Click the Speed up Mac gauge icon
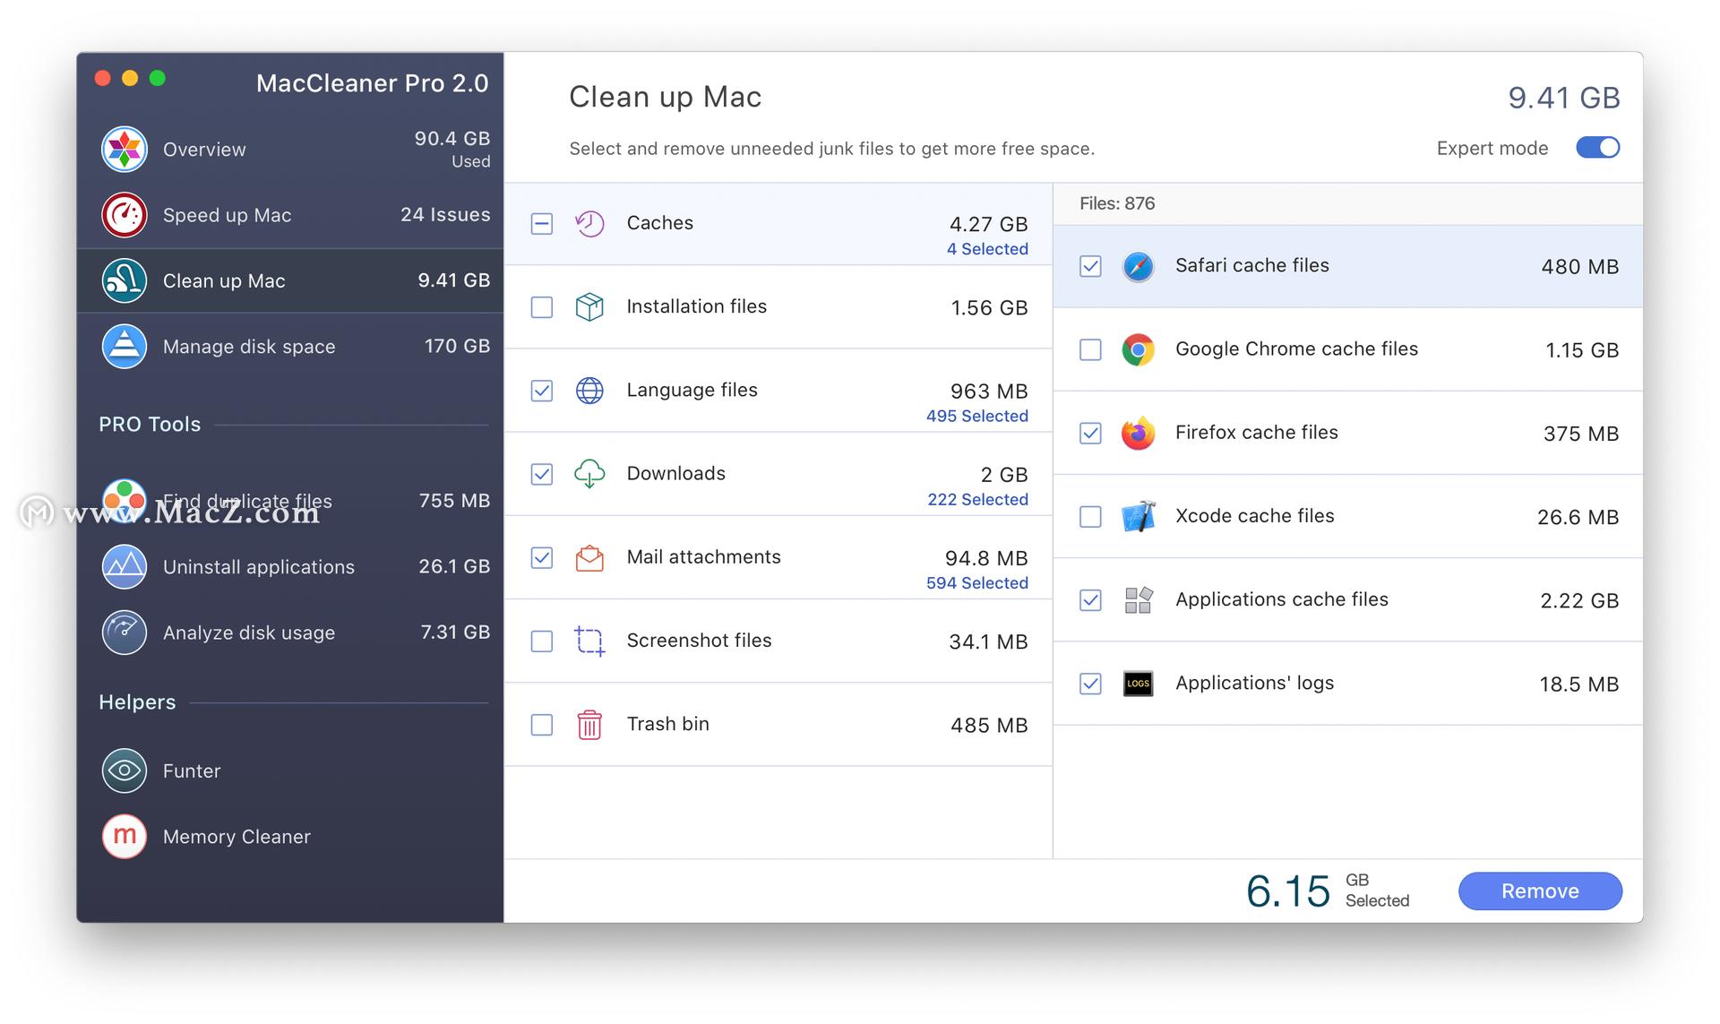 point(124,215)
